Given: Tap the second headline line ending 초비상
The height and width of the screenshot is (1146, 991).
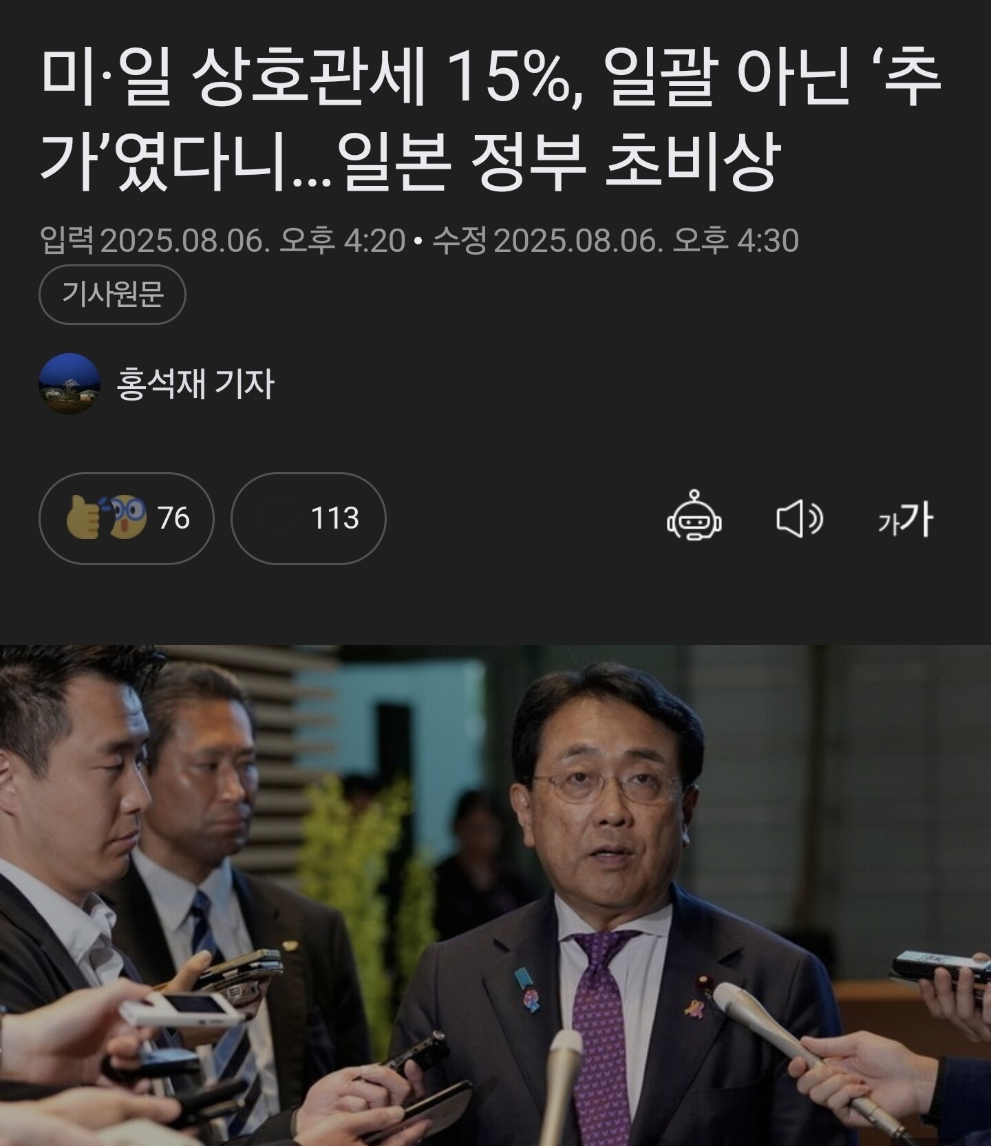Looking at the screenshot, I should (x=410, y=162).
